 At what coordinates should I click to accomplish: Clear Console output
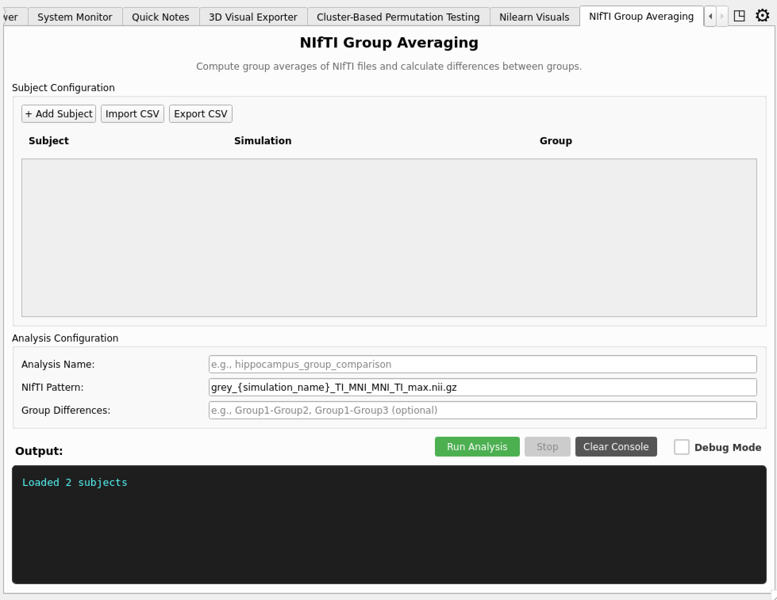[x=615, y=447]
